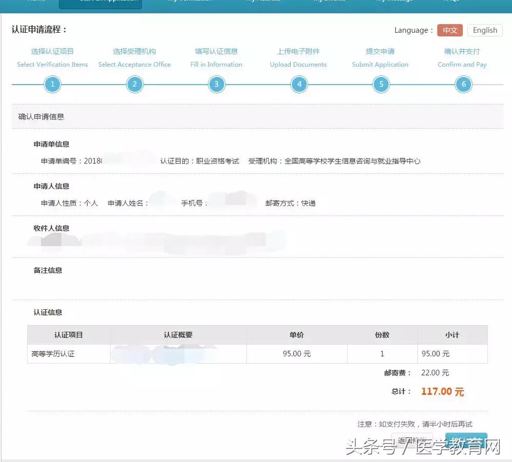
Task: Click the Upload Documents step label
Action: point(298,65)
